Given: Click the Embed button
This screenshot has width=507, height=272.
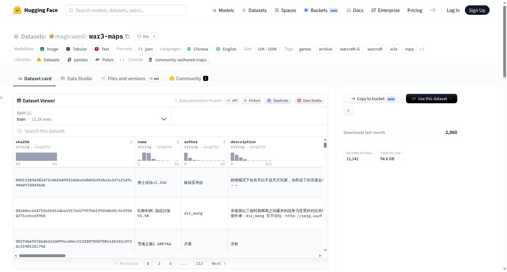Looking at the screenshot, I should point(252,100).
